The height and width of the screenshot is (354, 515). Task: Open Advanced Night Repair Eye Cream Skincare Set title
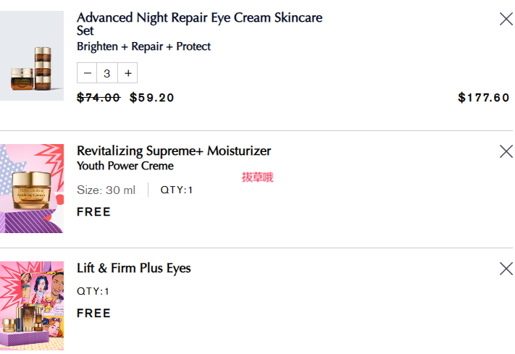[x=199, y=24]
